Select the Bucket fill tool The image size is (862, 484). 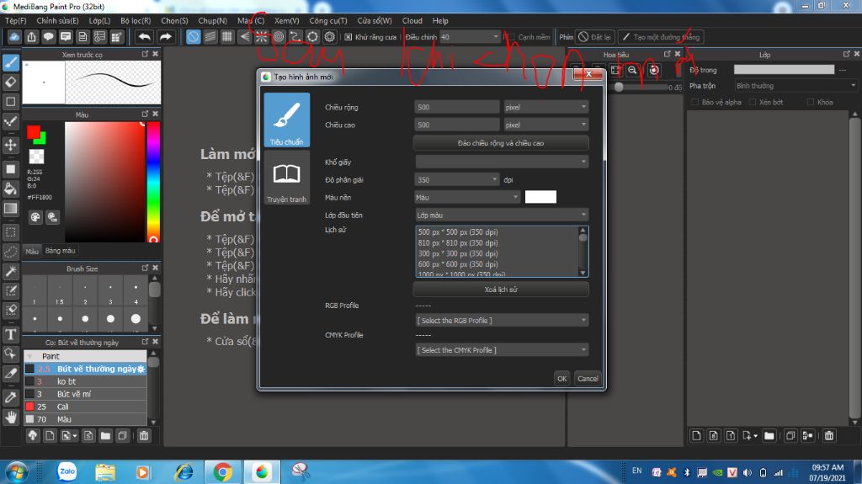coord(10,189)
